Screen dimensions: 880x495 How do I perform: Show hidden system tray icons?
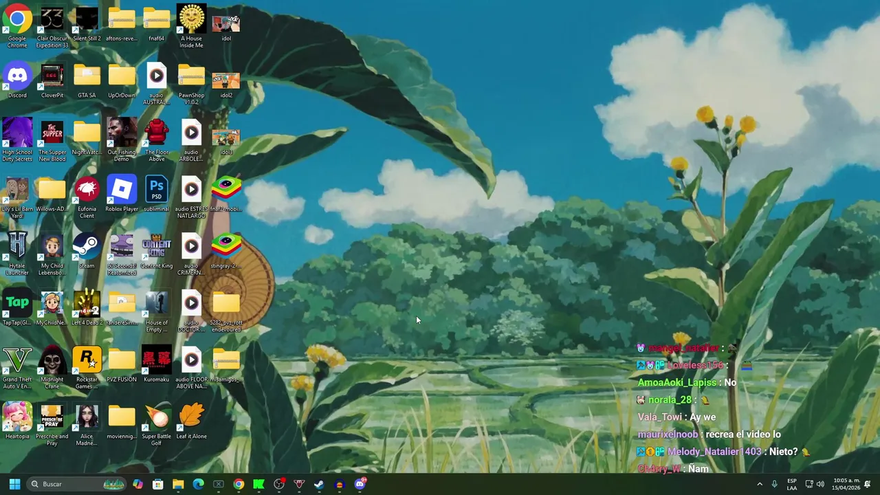pyautogui.click(x=760, y=484)
